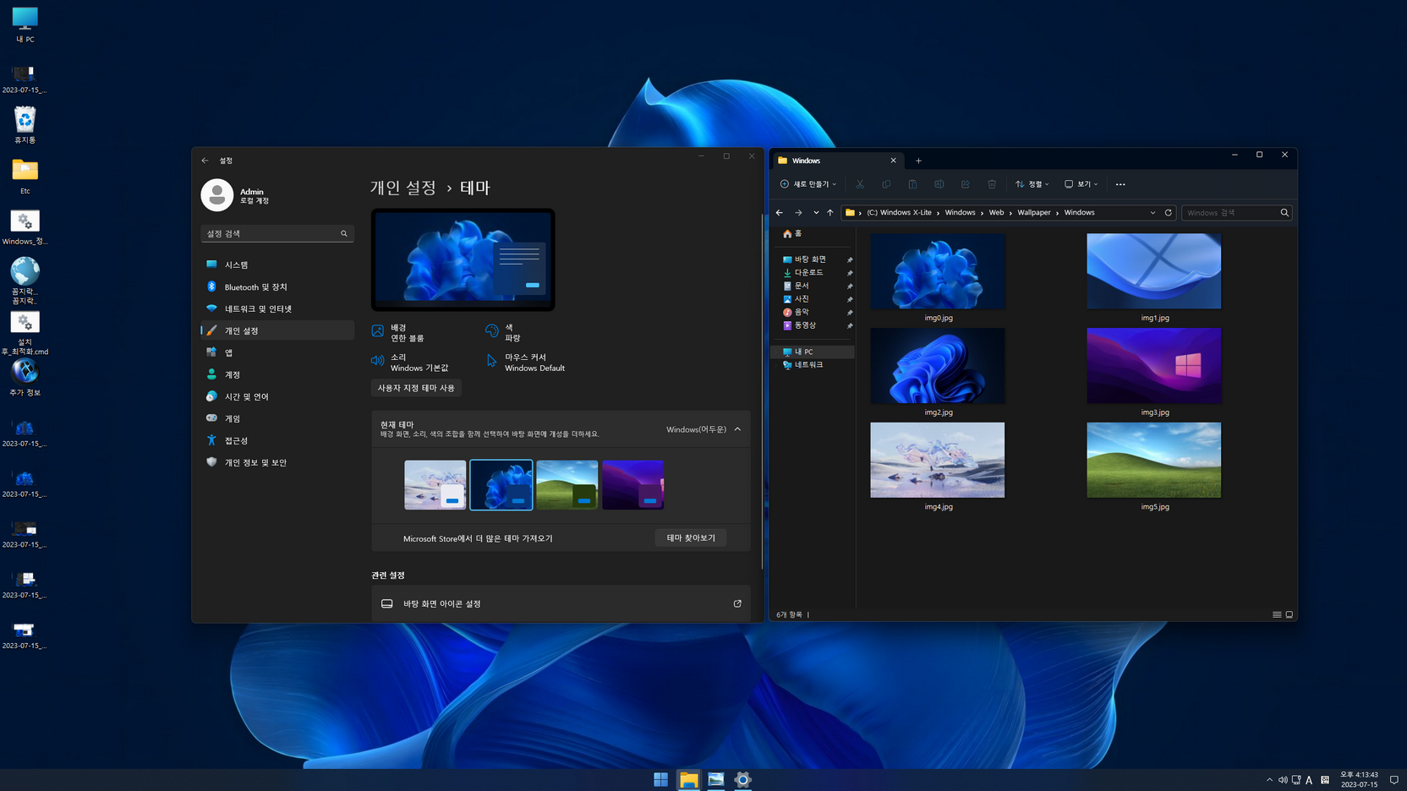The height and width of the screenshot is (791, 1407).
Task: Expand the address bar history dropdown
Action: 1152,213
